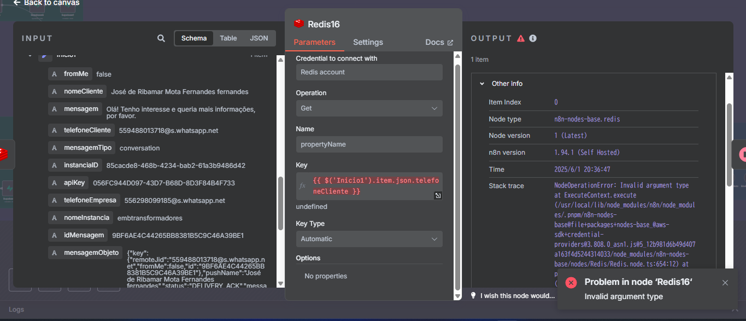Click the type icon beside nomeCliente

(x=54, y=91)
